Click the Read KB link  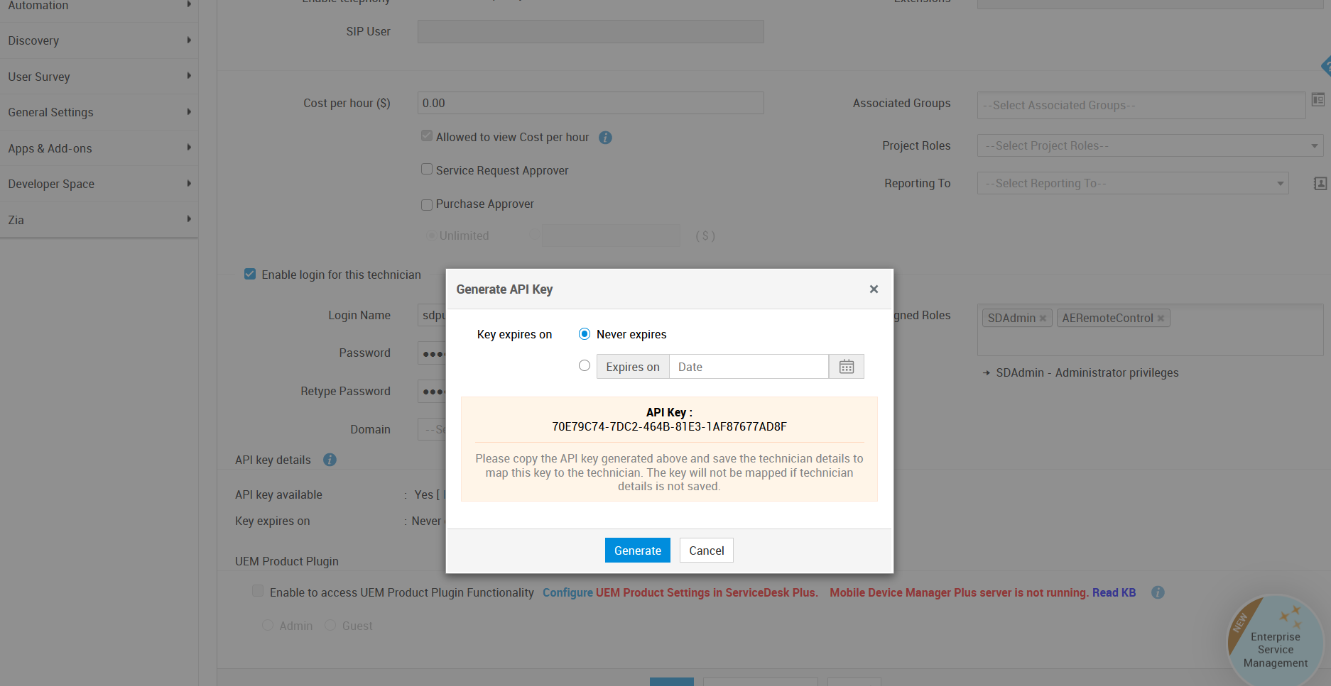[1113, 592]
